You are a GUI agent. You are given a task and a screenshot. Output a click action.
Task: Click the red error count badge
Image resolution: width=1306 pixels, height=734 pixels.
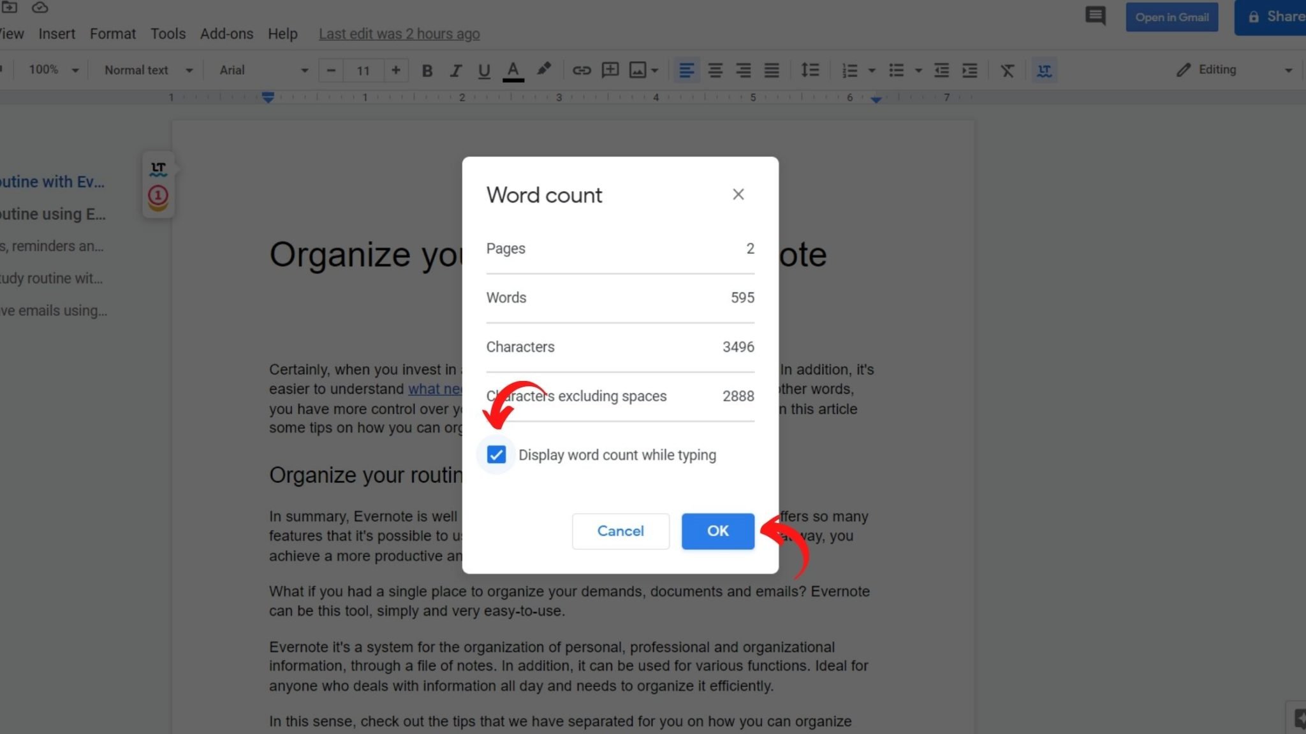[x=158, y=196]
